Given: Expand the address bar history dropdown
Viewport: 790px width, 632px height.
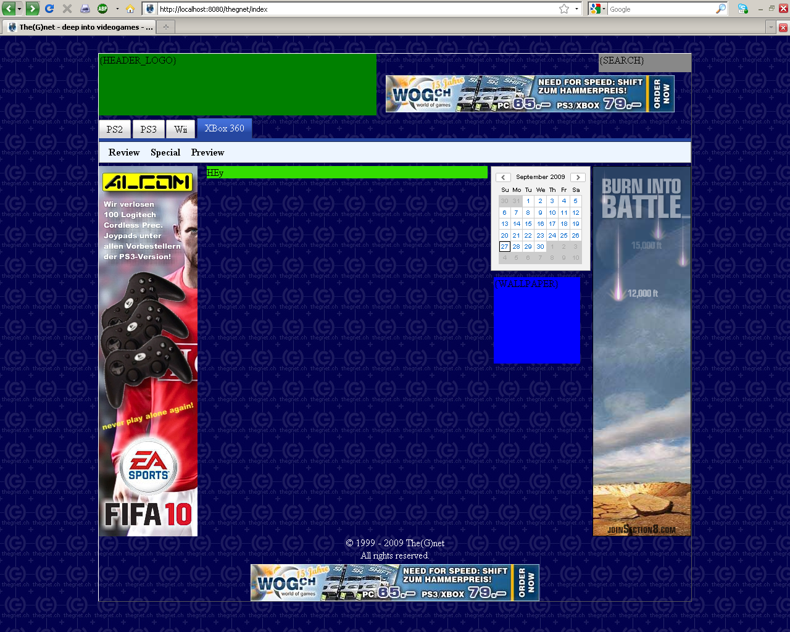Looking at the screenshot, I should pyautogui.click(x=577, y=9).
